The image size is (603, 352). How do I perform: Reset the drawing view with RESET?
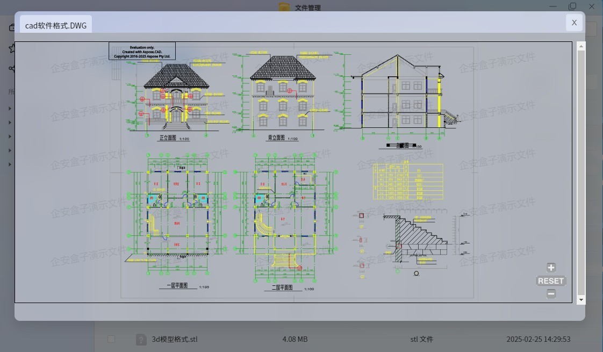pos(551,281)
